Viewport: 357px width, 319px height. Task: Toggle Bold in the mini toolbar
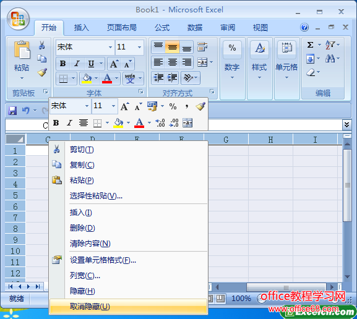56,123
